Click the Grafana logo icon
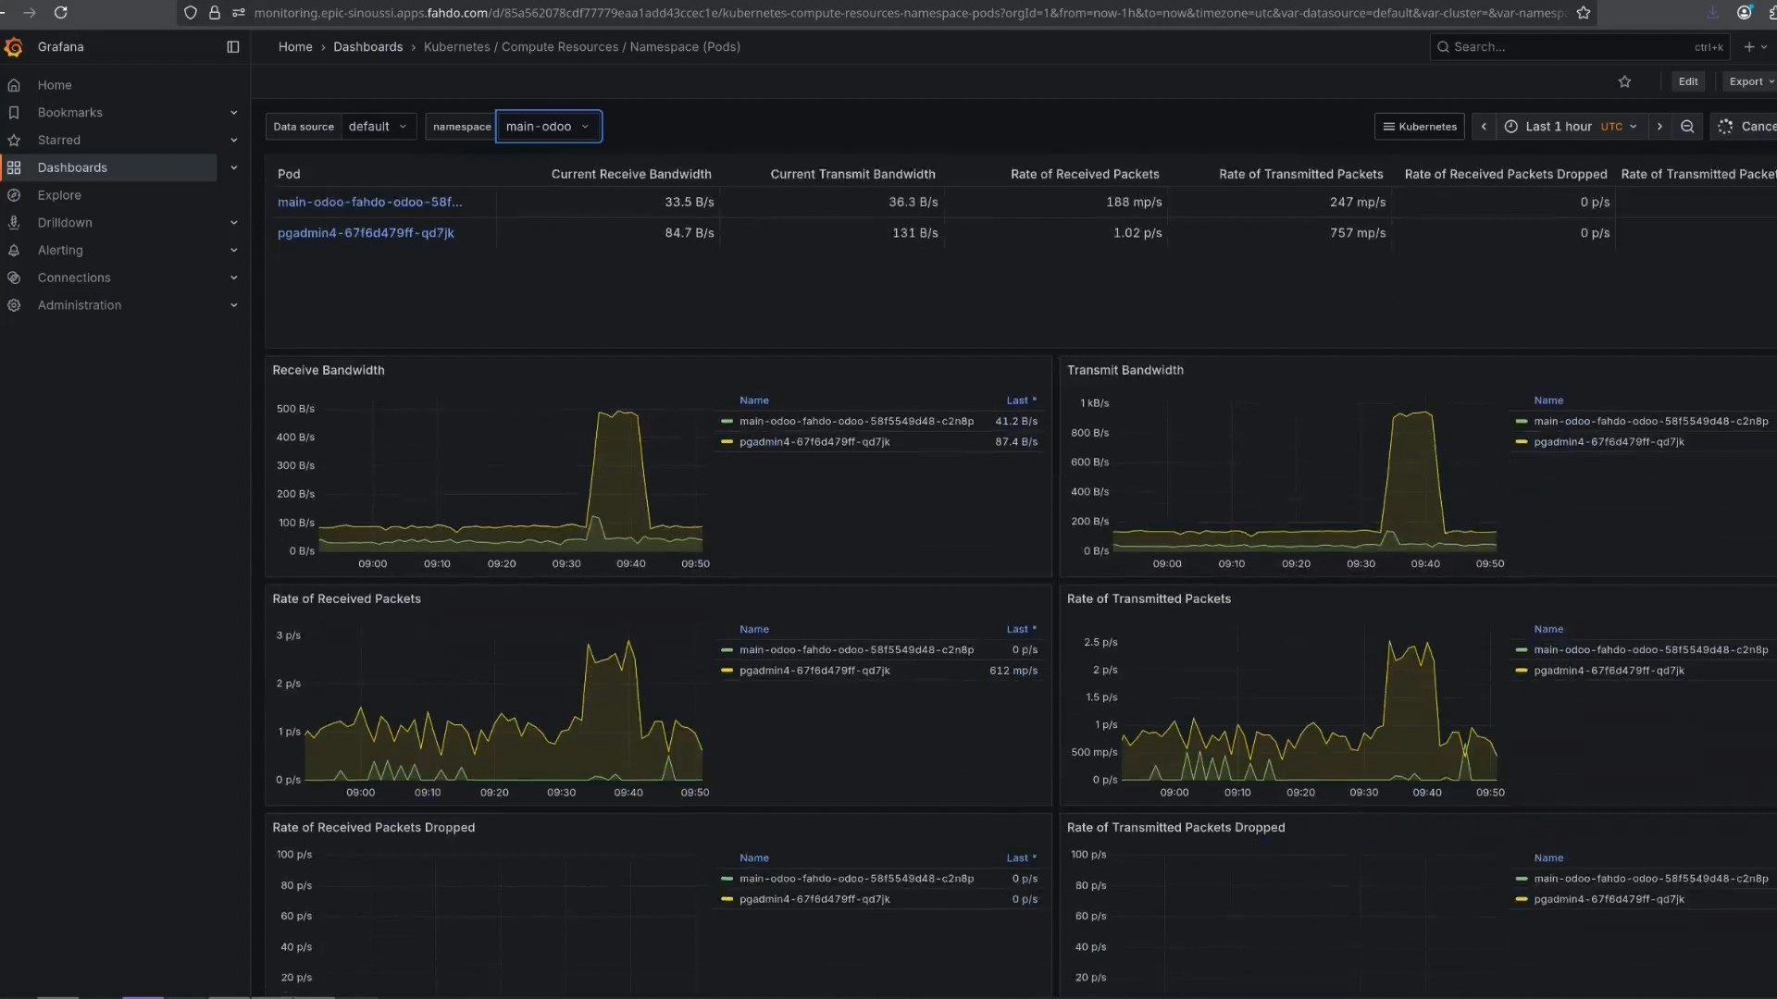Viewport: 1777px width, 999px height. (14, 47)
